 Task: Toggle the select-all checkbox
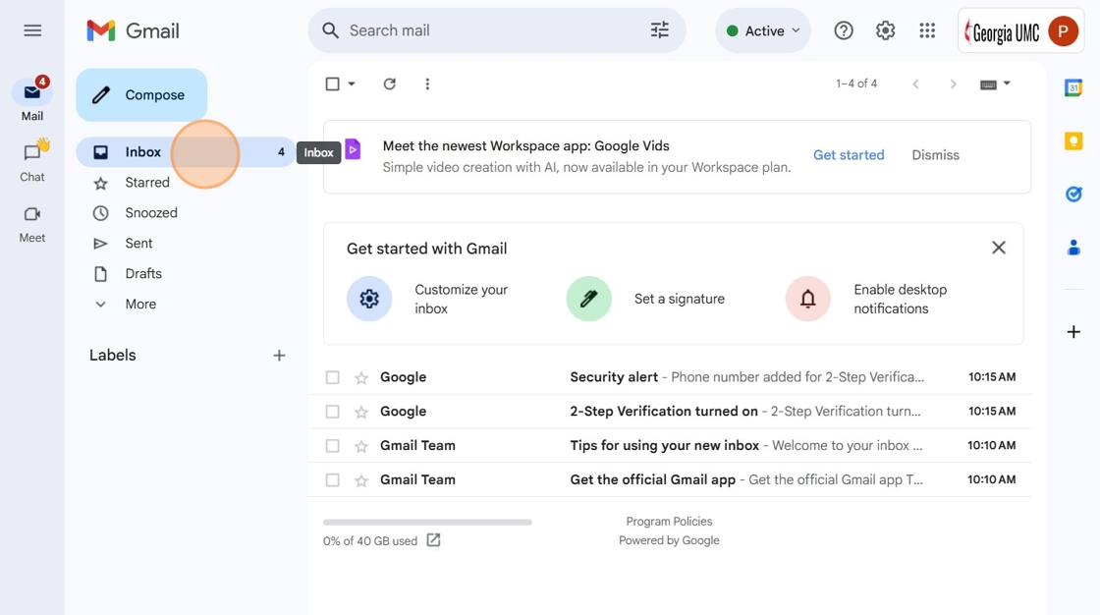click(x=333, y=84)
